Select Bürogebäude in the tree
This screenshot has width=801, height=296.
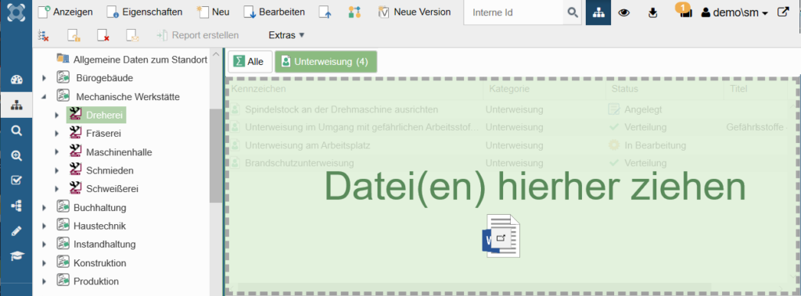point(104,78)
